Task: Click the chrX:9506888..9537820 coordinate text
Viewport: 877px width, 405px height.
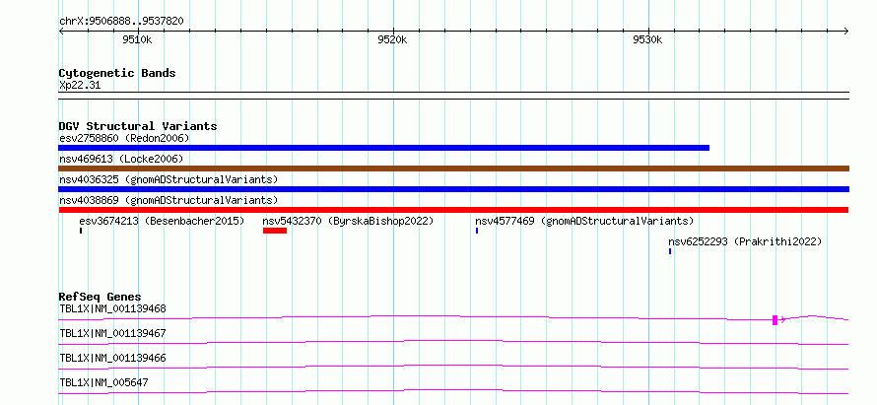Action: 121,22
